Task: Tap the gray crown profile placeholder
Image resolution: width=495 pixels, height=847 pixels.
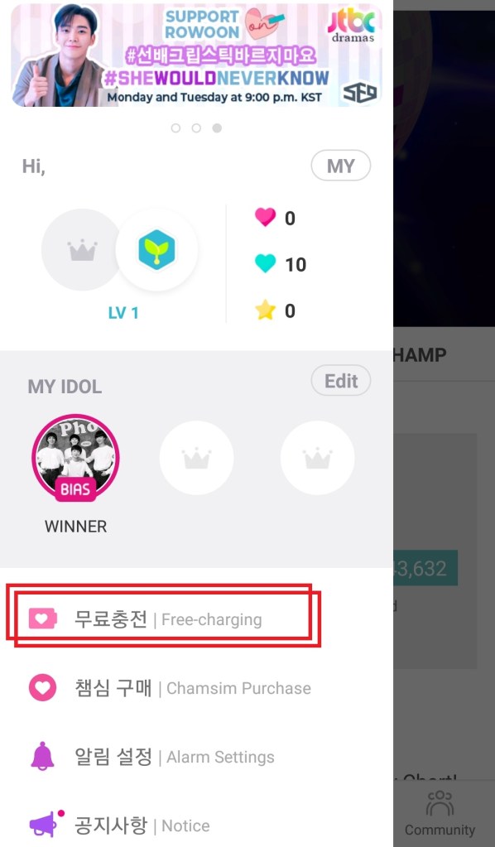Action: [x=82, y=250]
